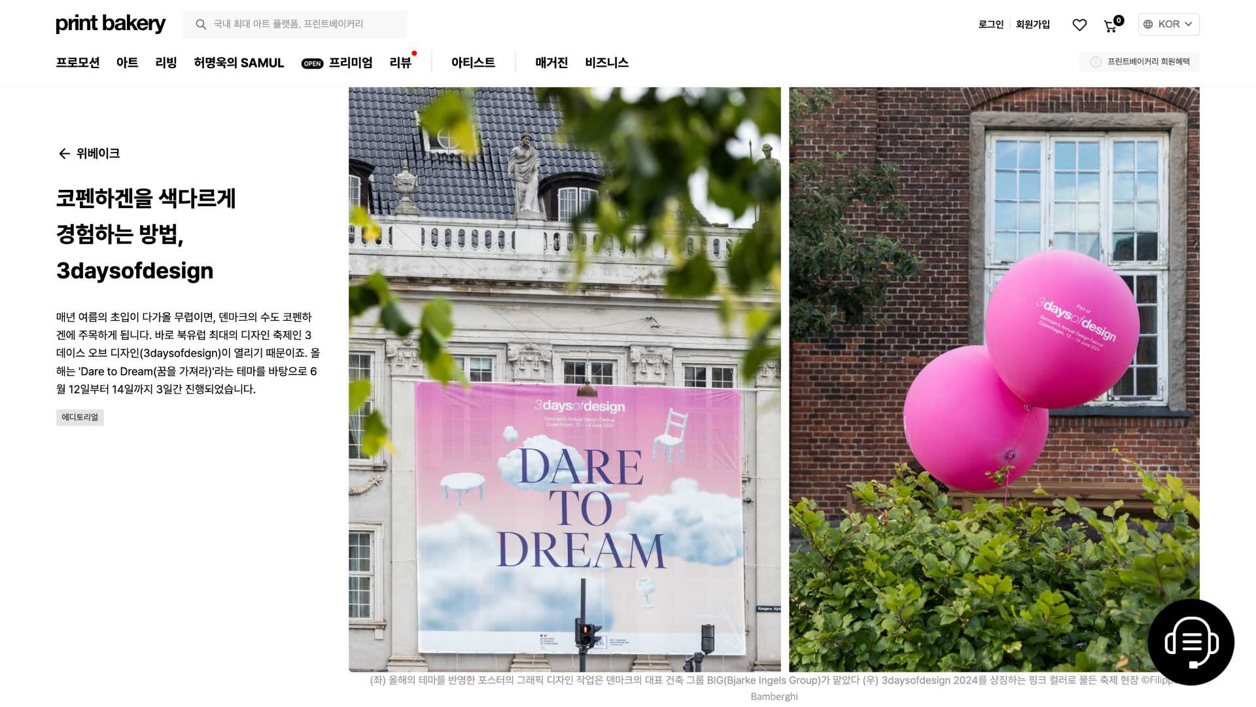This screenshot has height=707, width=1256.
Task: Open the wishlist heart icon
Action: tap(1079, 25)
